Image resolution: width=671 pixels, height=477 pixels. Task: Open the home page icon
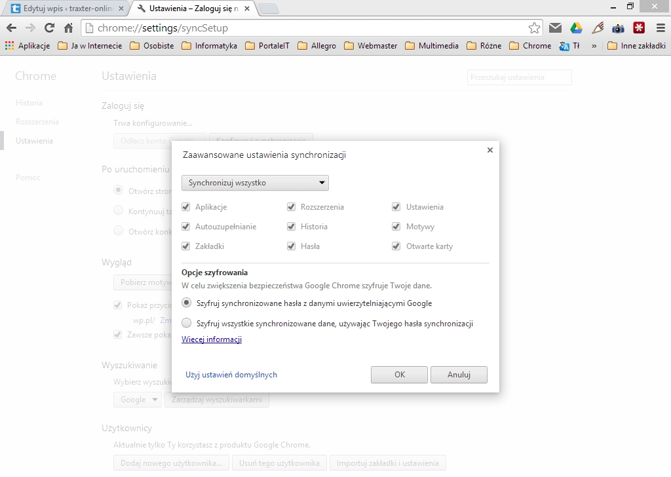click(68, 28)
